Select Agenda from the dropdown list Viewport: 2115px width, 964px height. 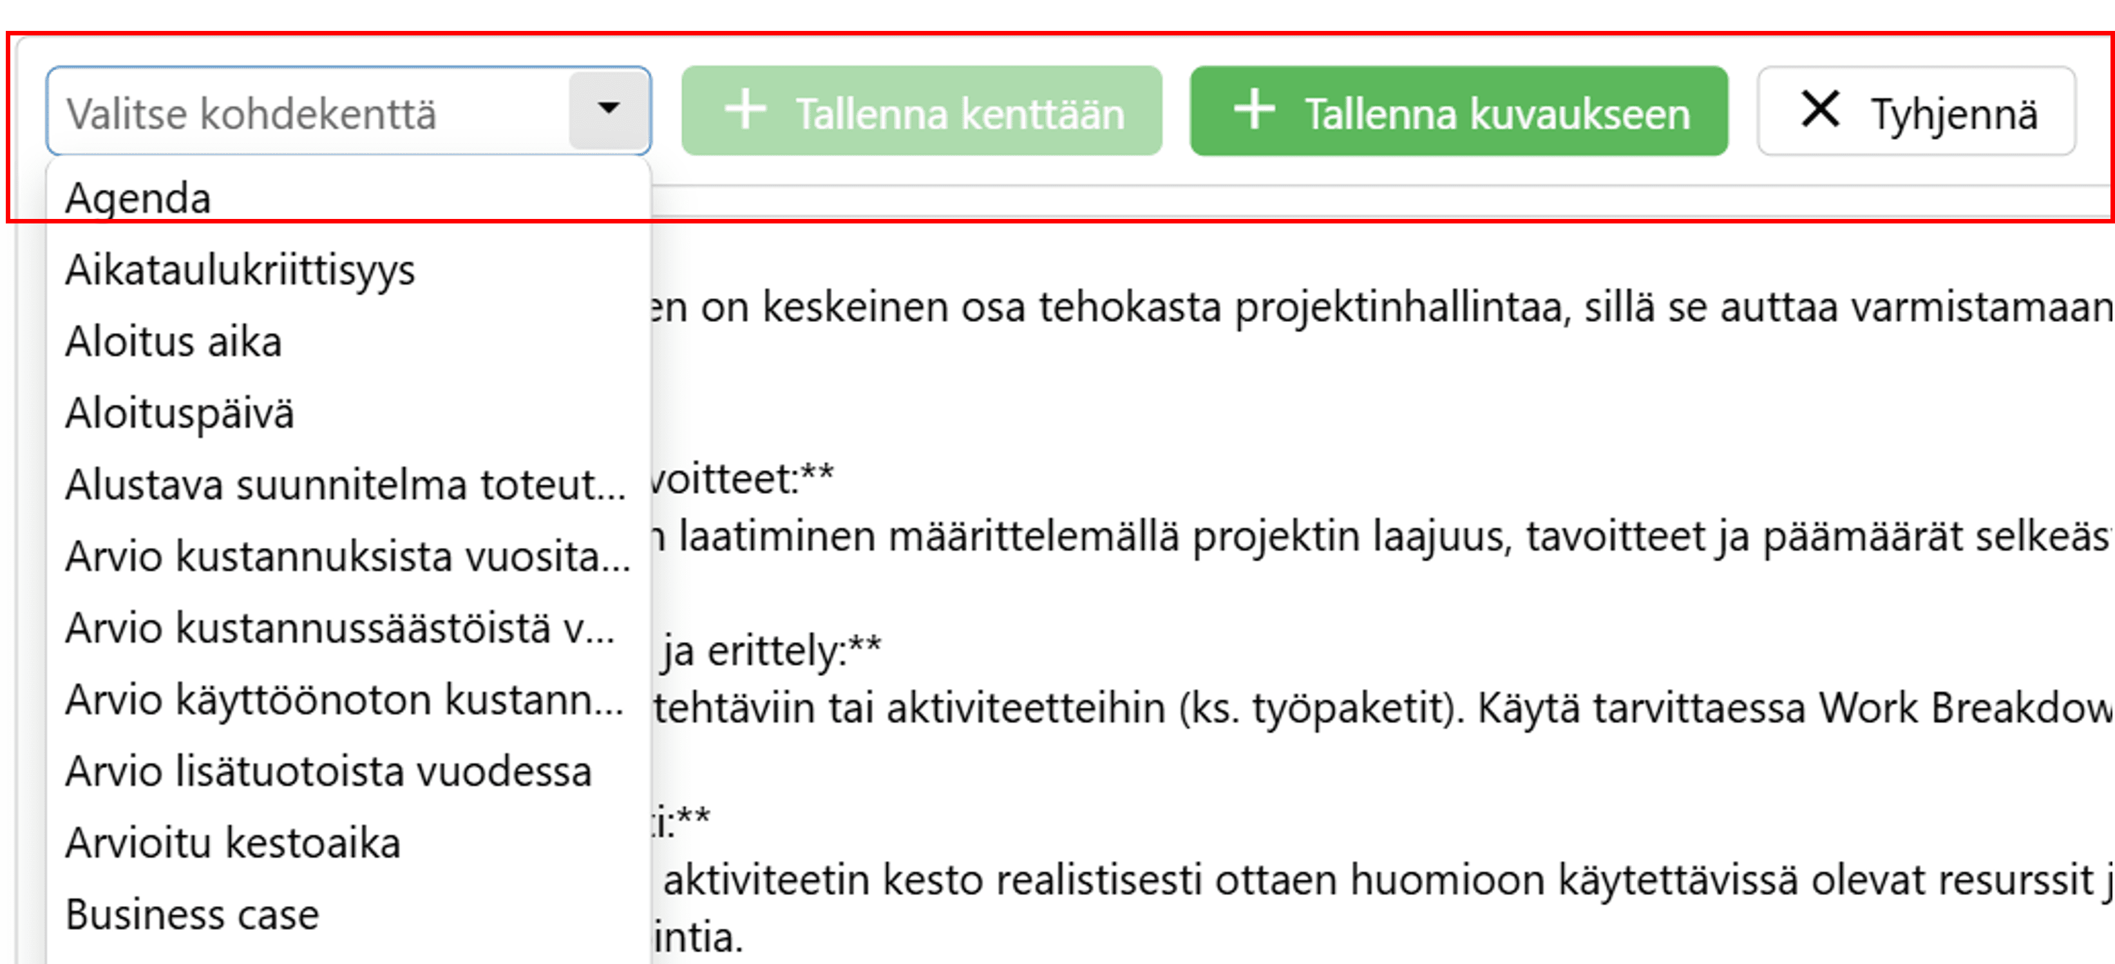pyautogui.click(x=138, y=198)
